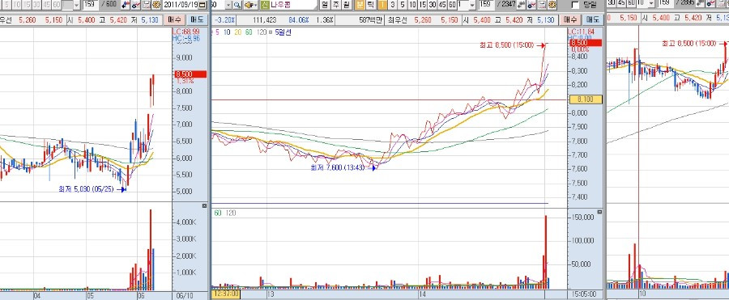Switch chart to 틱 tick period
Screen dimensions: 729x300
(x=370, y=5)
